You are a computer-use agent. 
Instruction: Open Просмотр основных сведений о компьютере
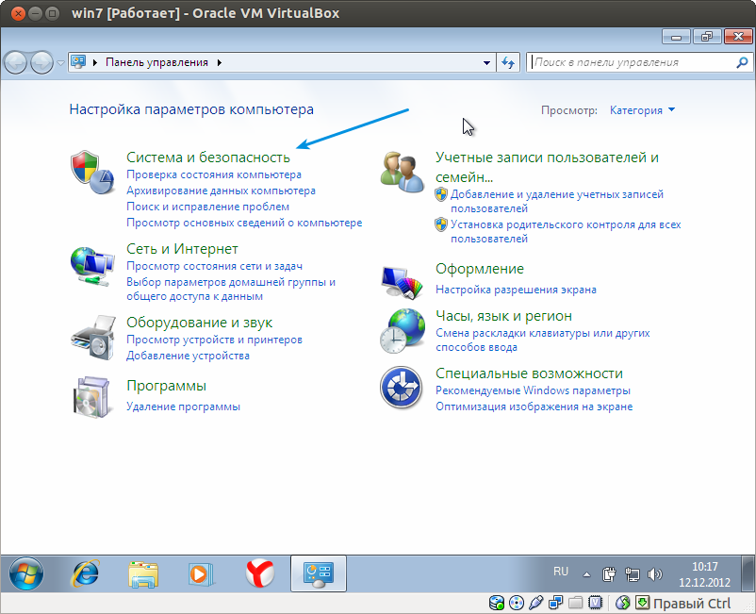[244, 223]
